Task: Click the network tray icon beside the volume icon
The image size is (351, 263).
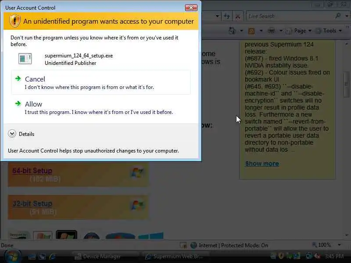Action: click(x=309, y=256)
